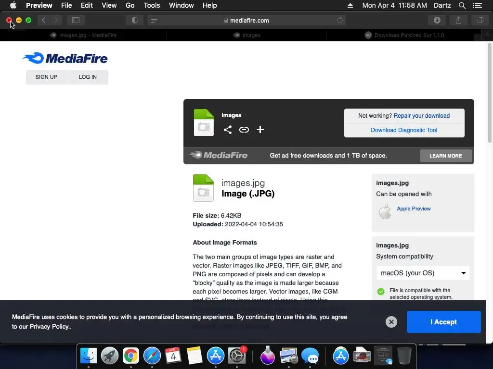This screenshot has height=369, width=493.
Task: Switch to Download Patched Sur tab
Action: (x=404, y=35)
